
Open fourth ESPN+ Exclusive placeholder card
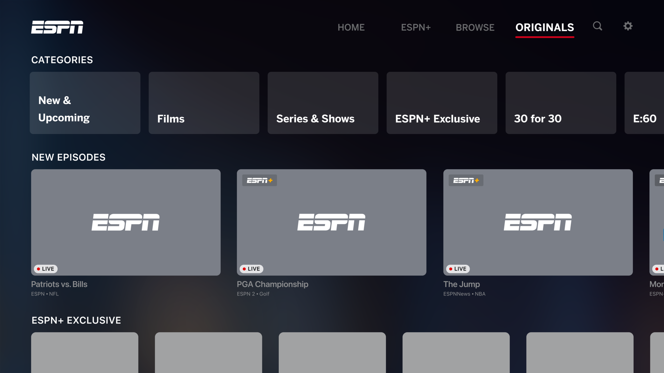tap(456, 353)
